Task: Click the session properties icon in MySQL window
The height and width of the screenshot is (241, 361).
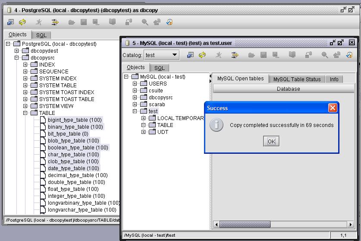Action: [x=190, y=55]
